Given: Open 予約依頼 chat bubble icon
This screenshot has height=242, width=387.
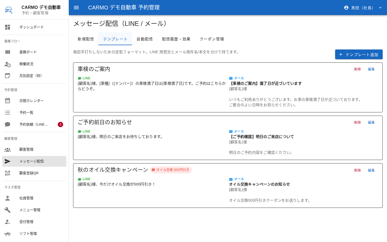Looking at the screenshot, I should 8,124.
